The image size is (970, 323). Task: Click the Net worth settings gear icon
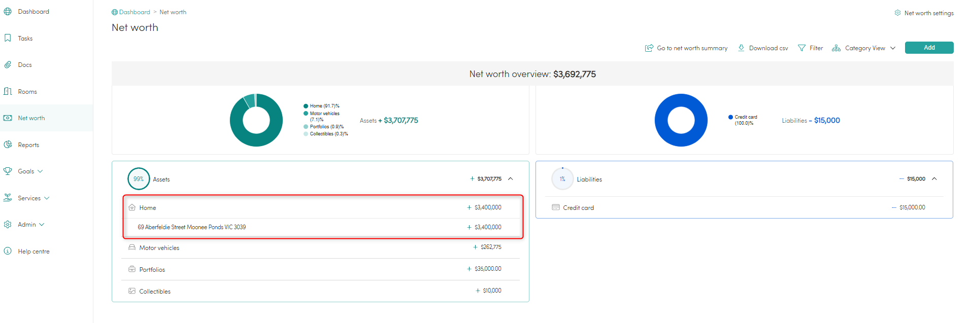click(x=897, y=13)
